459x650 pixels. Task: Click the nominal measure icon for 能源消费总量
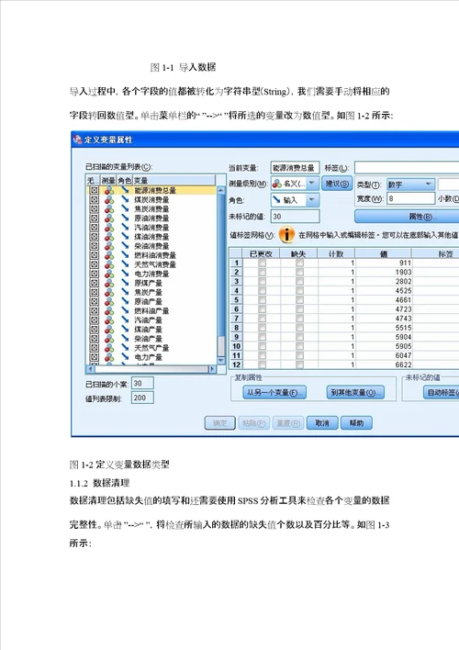[x=109, y=190]
